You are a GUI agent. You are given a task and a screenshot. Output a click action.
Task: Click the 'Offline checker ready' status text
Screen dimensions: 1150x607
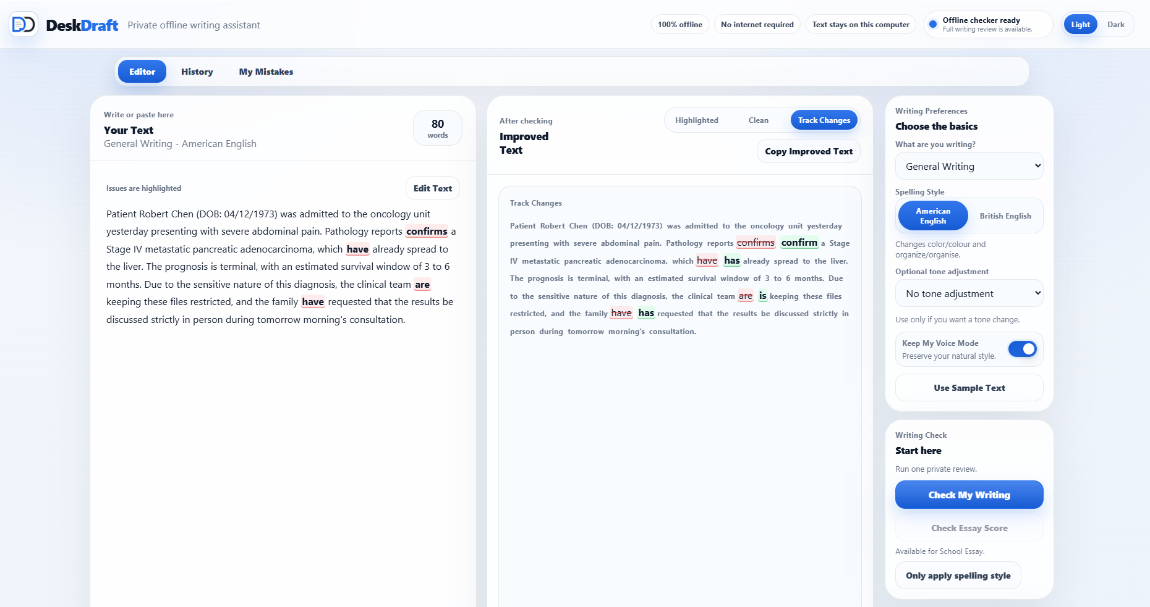(981, 20)
